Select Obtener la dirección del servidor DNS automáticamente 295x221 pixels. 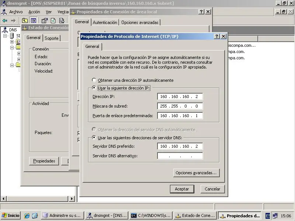[94, 129]
